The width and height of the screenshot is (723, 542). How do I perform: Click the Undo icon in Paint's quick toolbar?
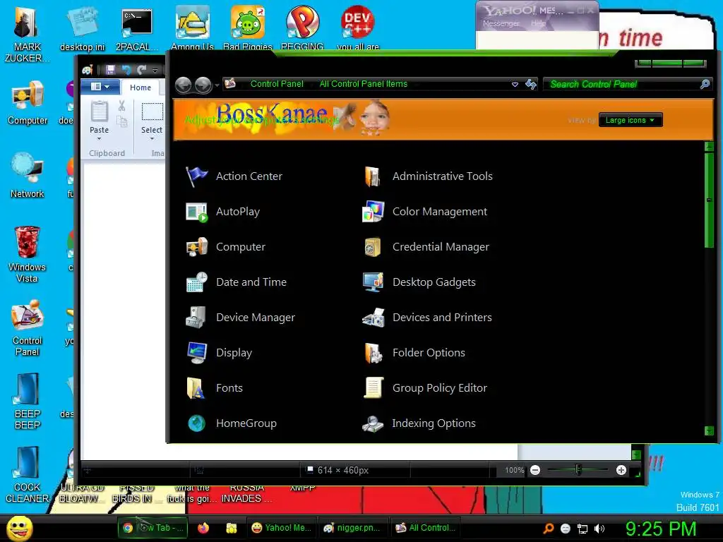coord(126,70)
